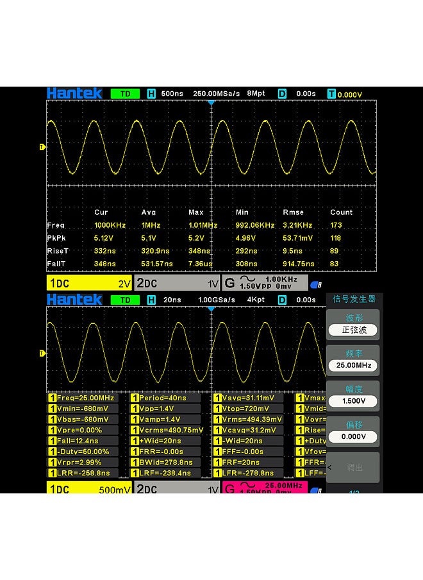Click the Hantek logo on the lower scope screen
Image resolution: width=423 pixels, height=580 pixels.
(74, 299)
